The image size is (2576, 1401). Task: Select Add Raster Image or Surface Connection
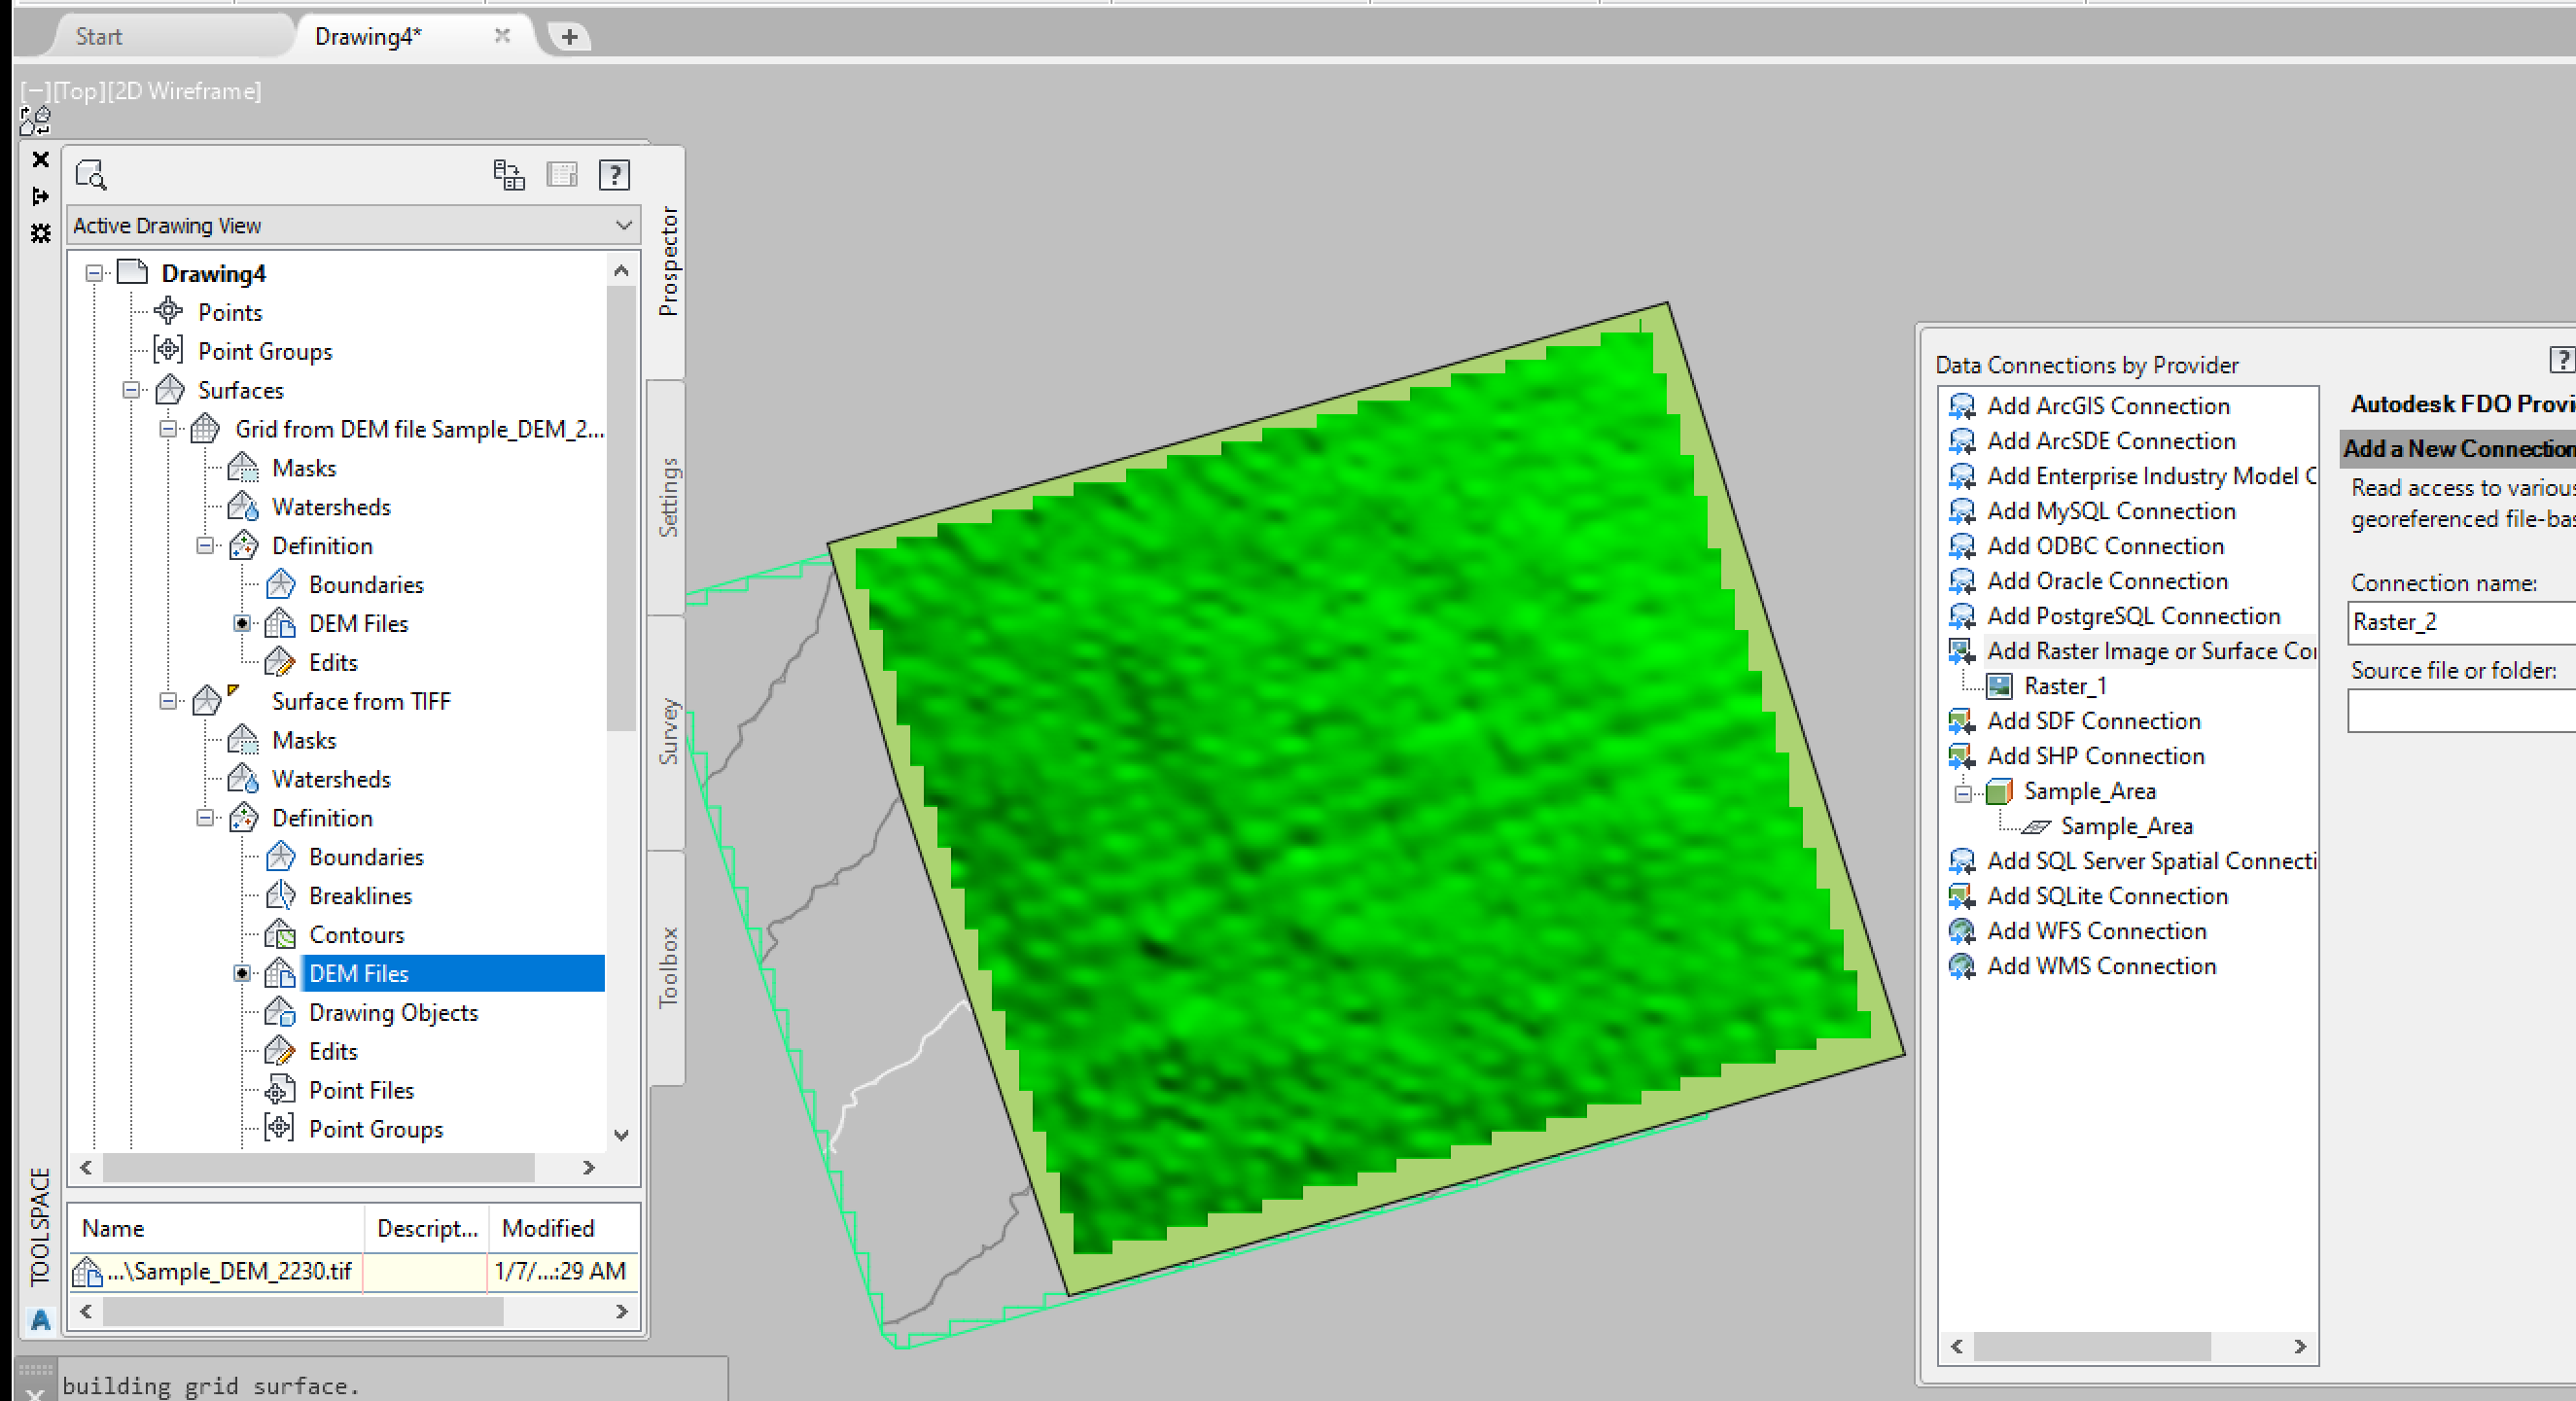2151,651
